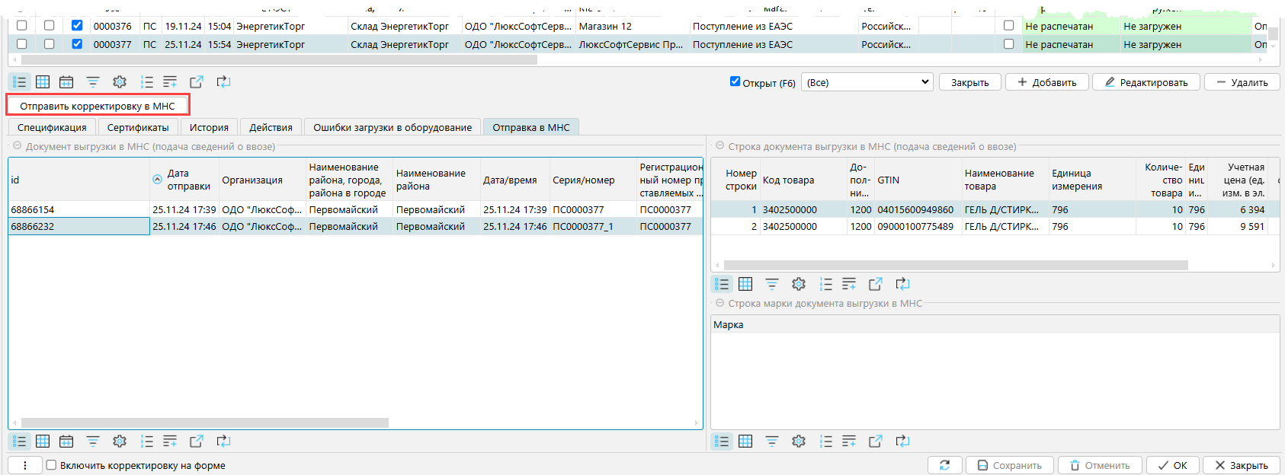This screenshot has height=475, width=1285.
Task: Uncheck the blue checkbox in row 0000377
Action: coord(77,44)
